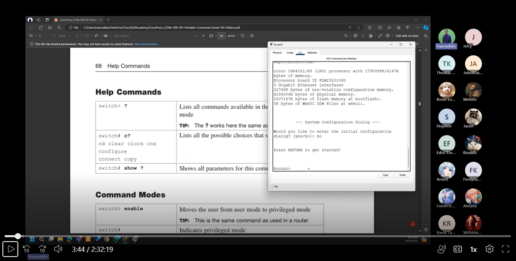Select Ferdyna participant avatar FK

pos(473,170)
